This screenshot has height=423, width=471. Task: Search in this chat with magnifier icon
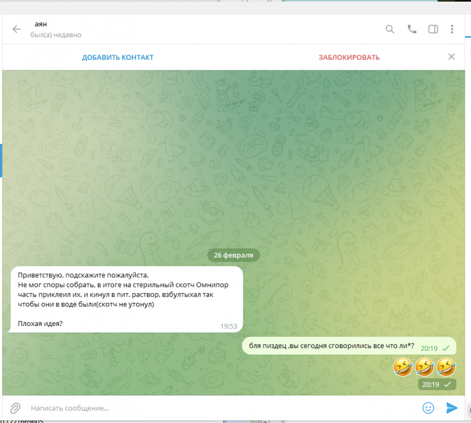point(390,29)
